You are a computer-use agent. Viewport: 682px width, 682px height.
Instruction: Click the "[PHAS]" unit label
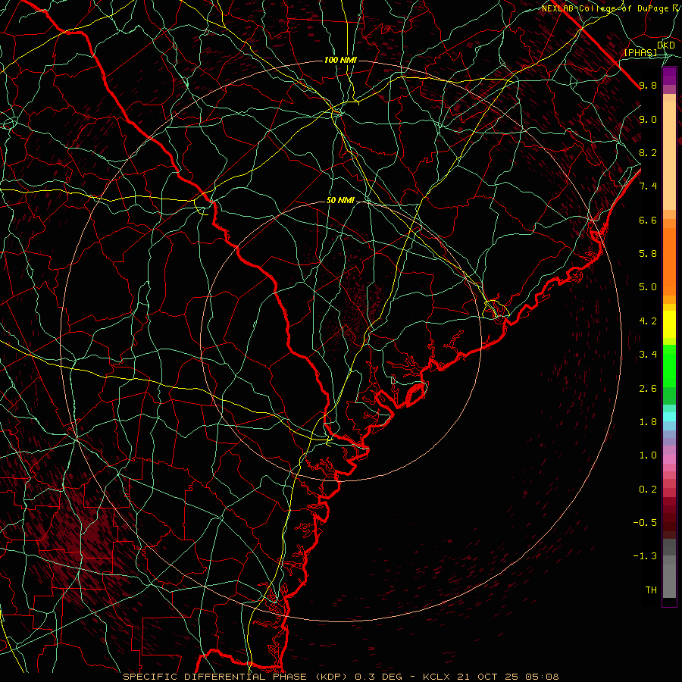[x=640, y=52]
